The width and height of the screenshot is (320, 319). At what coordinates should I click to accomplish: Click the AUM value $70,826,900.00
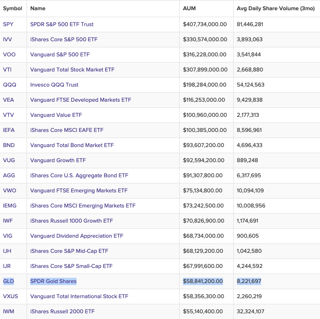point(203,221)
